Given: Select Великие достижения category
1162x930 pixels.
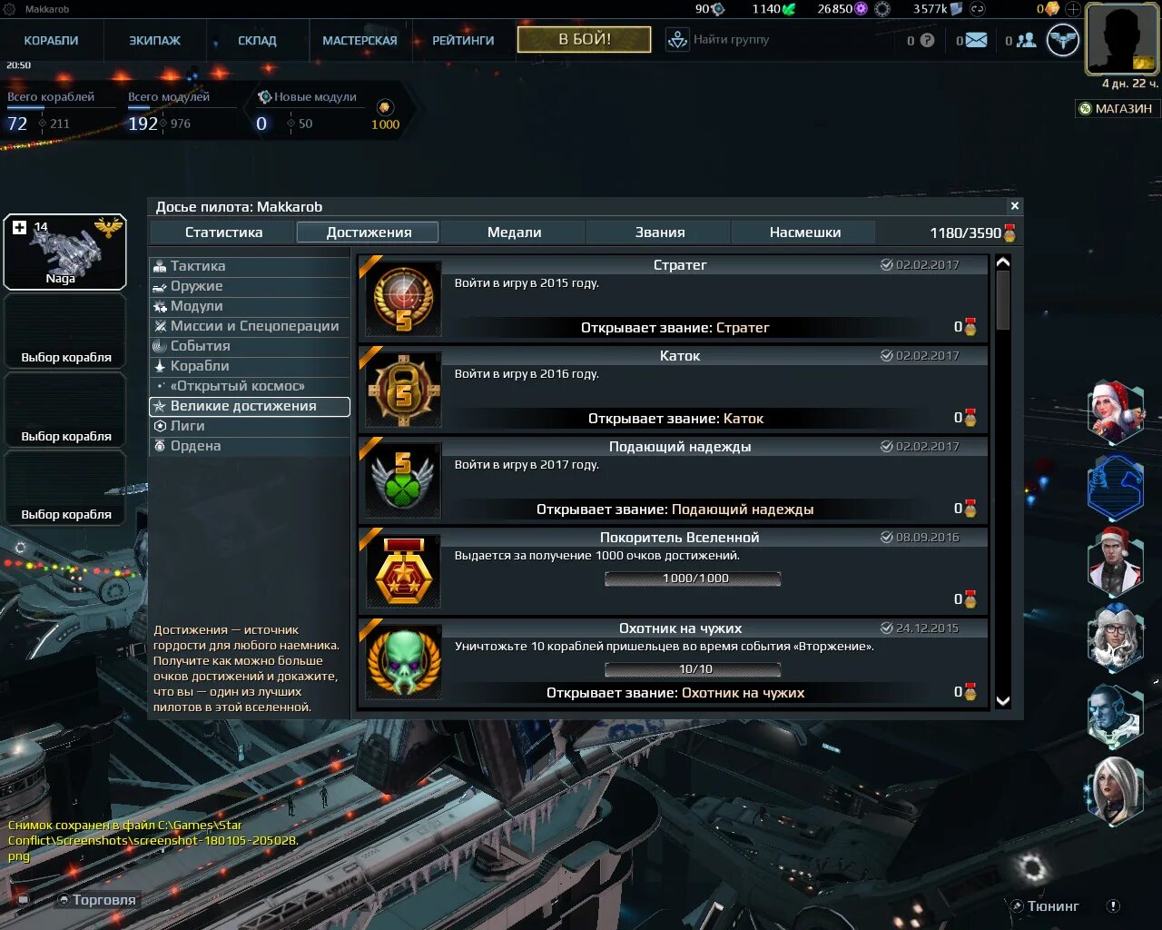Looking at the screenshot, I should 250,406.
